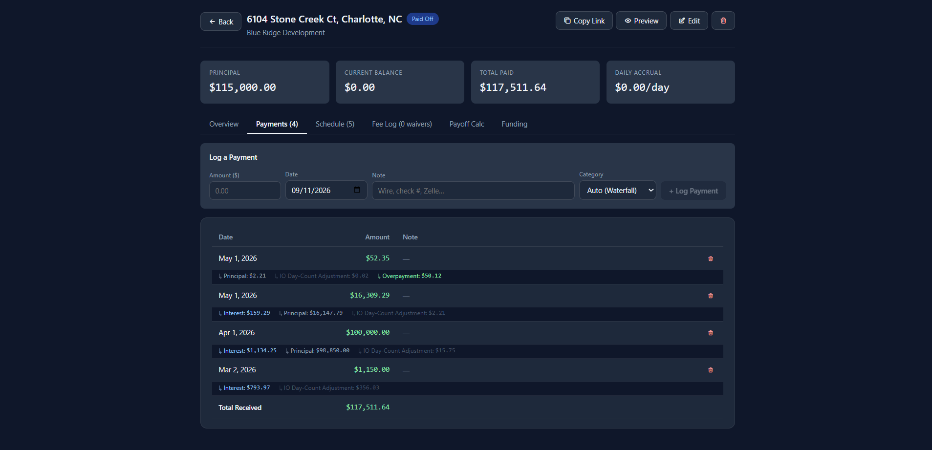Click the Interest: $793.97 breakdown text
This screenshot has width=932, height=450.
tap(244, 388)
